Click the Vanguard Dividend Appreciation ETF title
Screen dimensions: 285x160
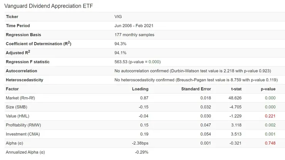point(49,7)
